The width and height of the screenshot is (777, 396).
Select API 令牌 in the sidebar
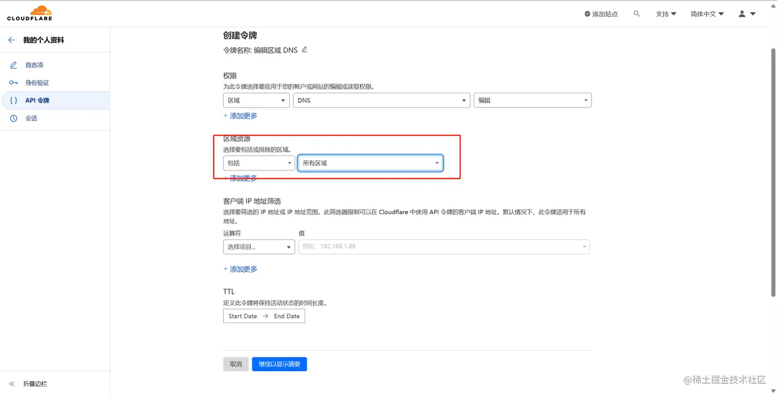[55, 101]
